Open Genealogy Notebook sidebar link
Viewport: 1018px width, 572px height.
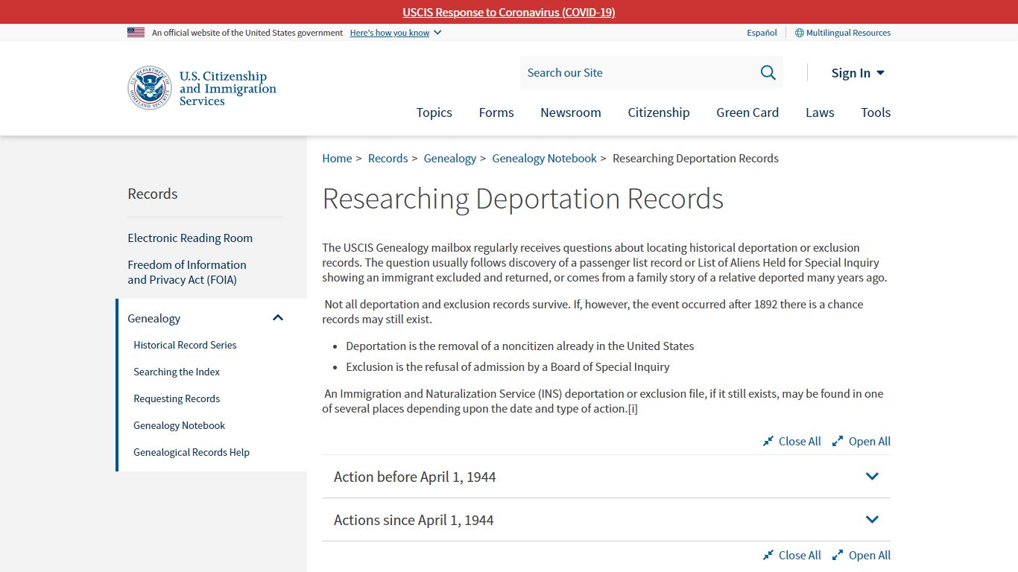[x=179, y=426]
